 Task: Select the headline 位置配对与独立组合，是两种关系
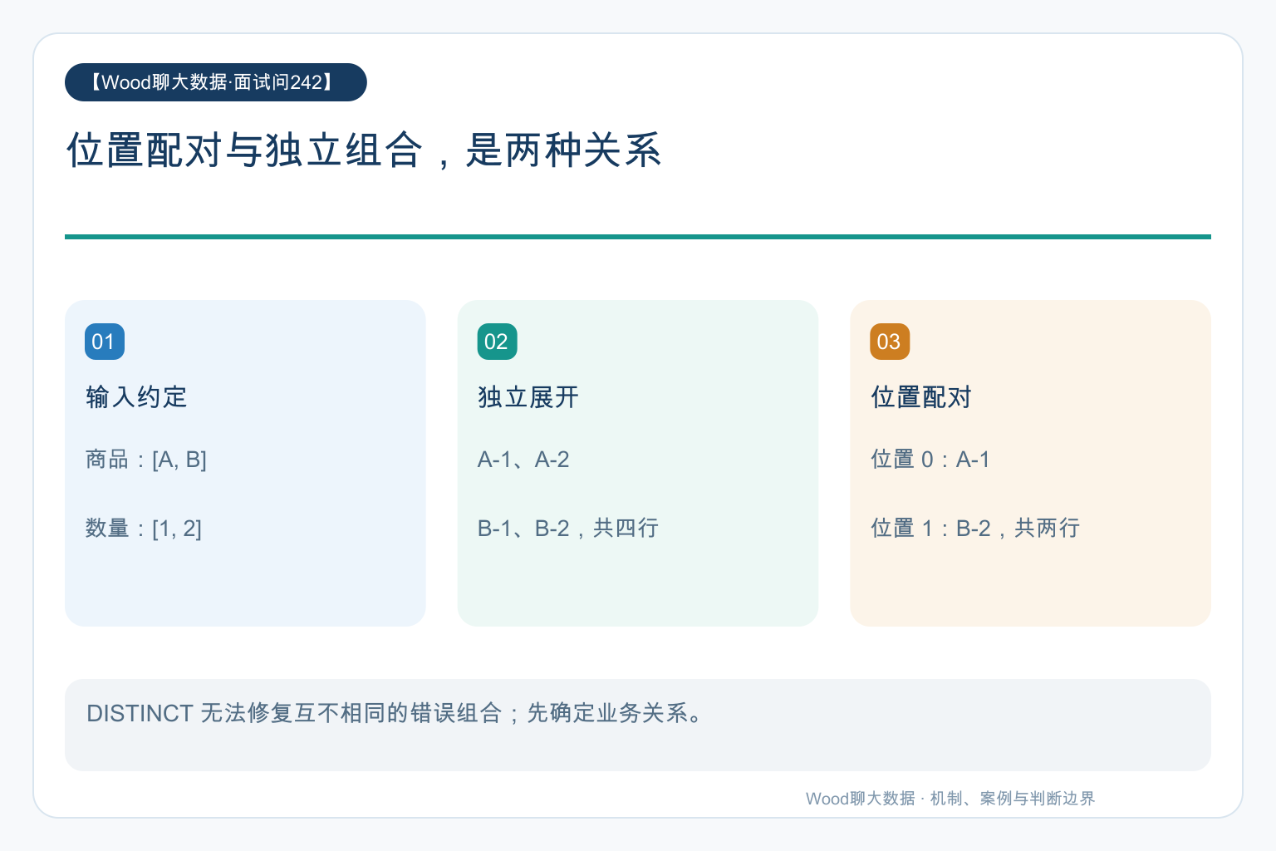(364, 150)
